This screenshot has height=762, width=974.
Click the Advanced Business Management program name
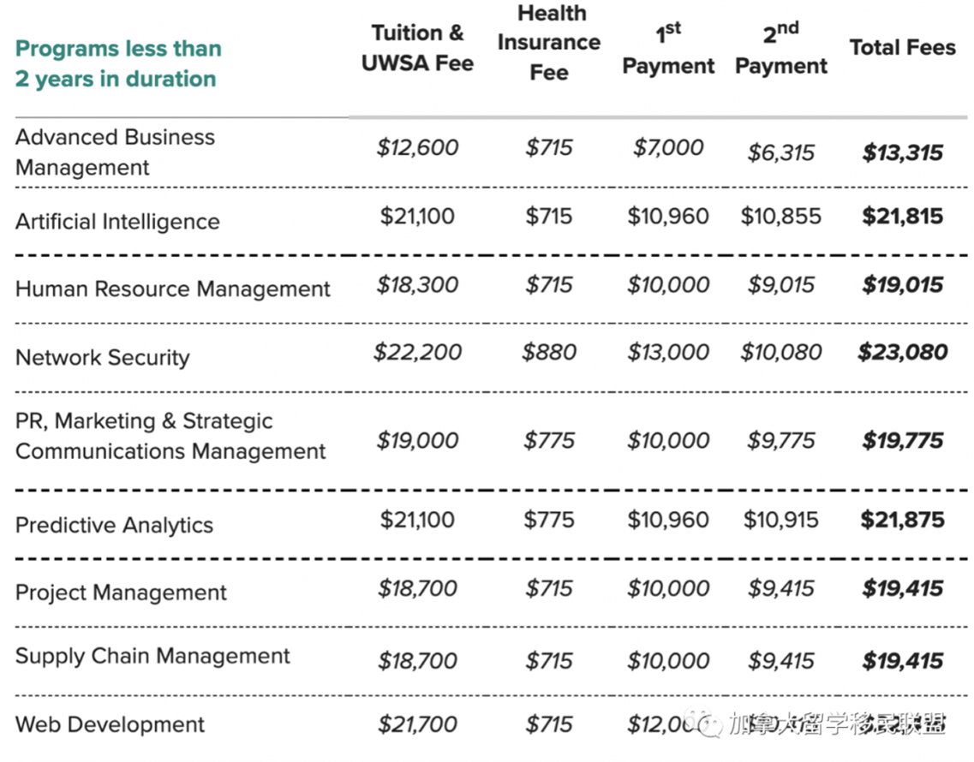pos(115,152)
